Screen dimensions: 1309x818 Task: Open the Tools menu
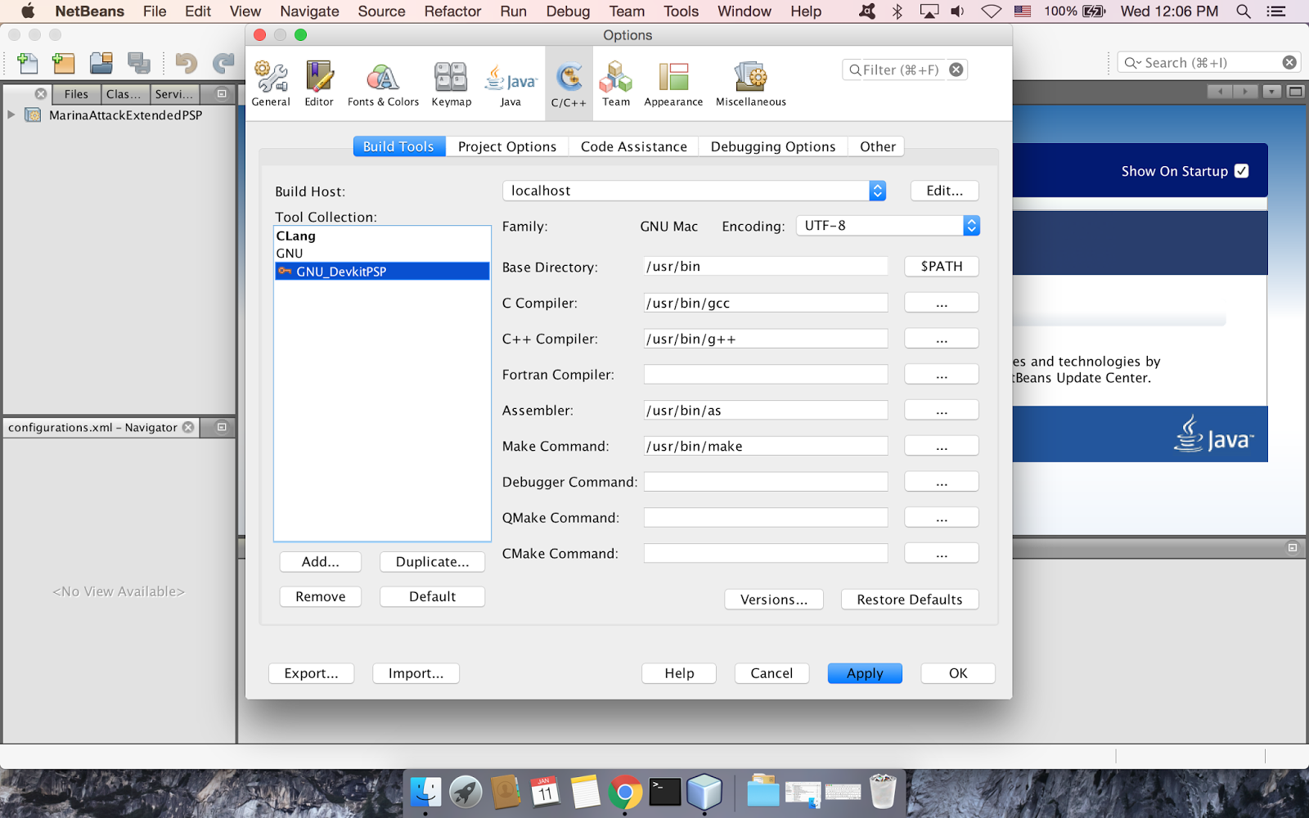coord(681,11)
